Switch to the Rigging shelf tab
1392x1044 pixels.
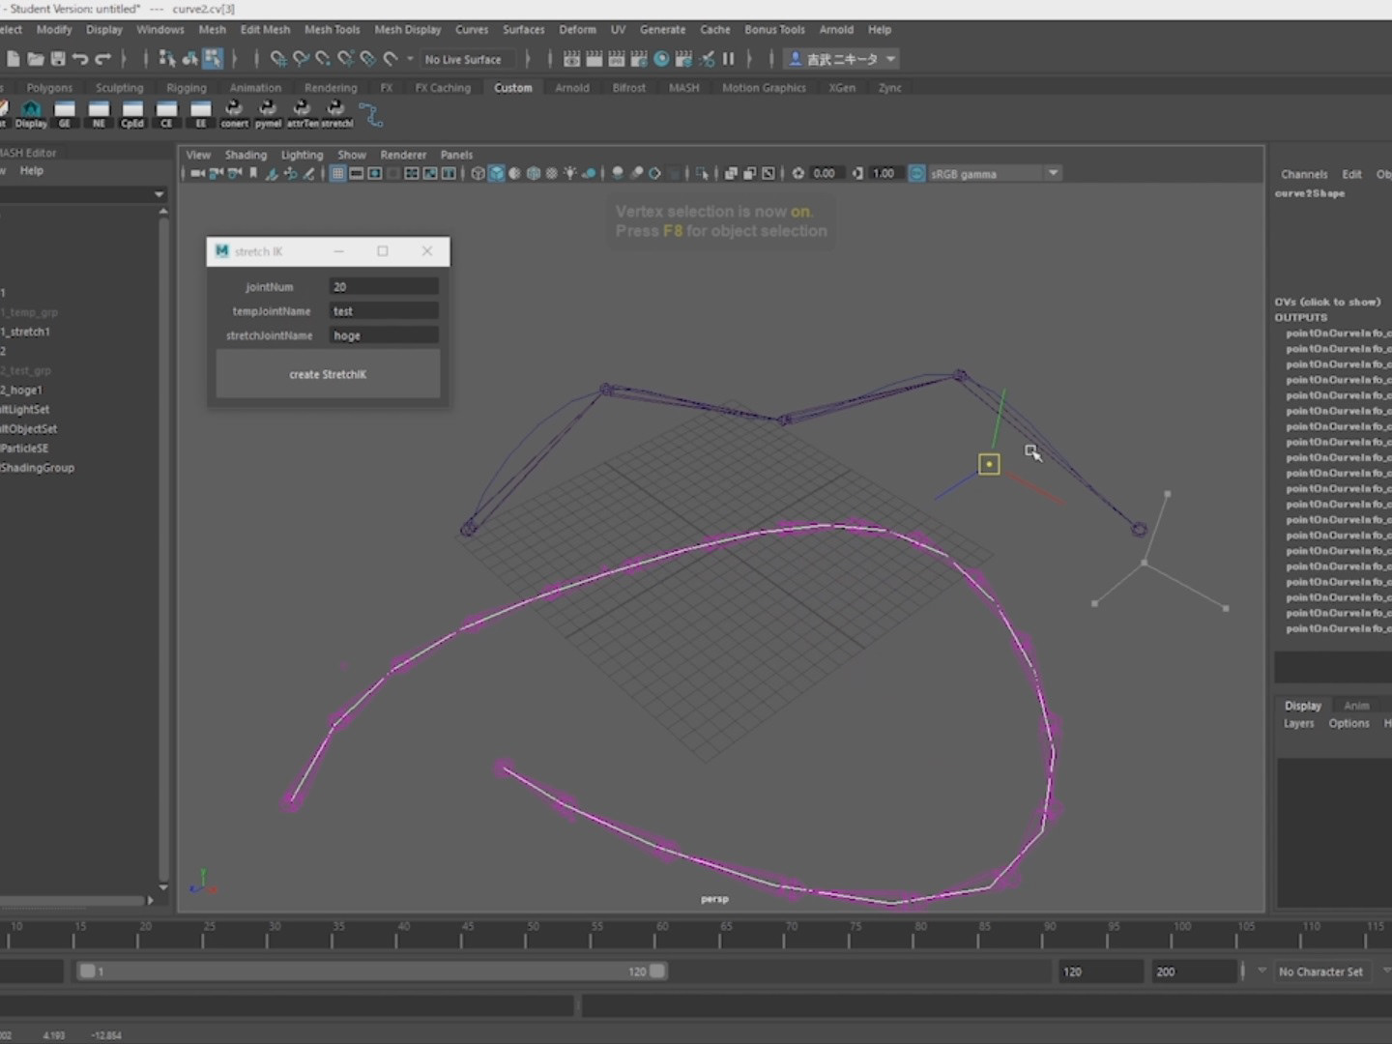click(187, 88)
